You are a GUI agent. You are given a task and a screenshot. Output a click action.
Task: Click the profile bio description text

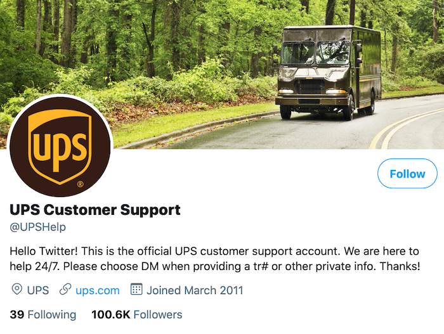point(214,259)
